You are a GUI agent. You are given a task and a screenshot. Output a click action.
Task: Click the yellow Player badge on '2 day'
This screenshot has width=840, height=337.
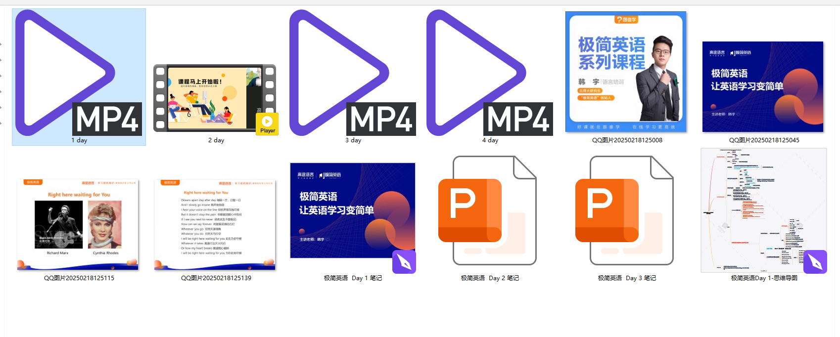[x=267, y=124]
